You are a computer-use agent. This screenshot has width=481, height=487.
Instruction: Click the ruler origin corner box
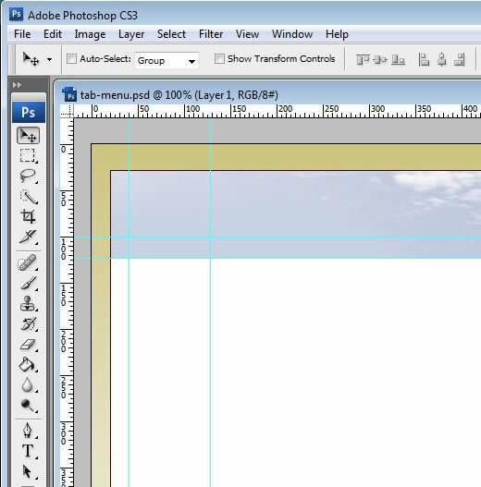click(67, 111)
